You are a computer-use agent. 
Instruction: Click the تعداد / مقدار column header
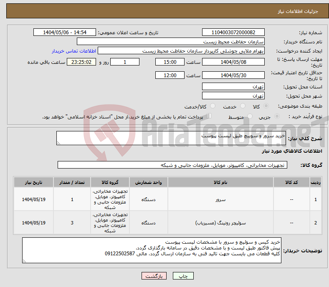click(x=72, y=182)
